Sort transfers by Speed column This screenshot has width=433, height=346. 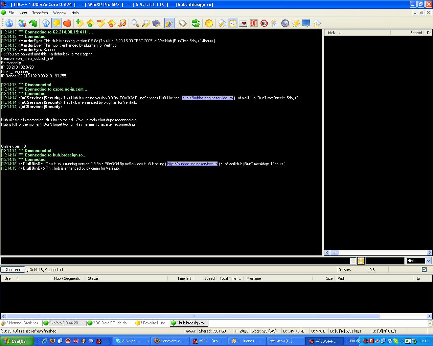(205, 278)
